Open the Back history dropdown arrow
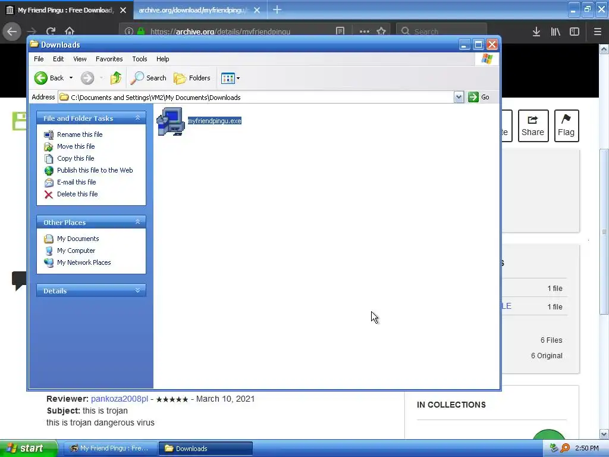The image size is (609, 457). click(x=71, y=78)
